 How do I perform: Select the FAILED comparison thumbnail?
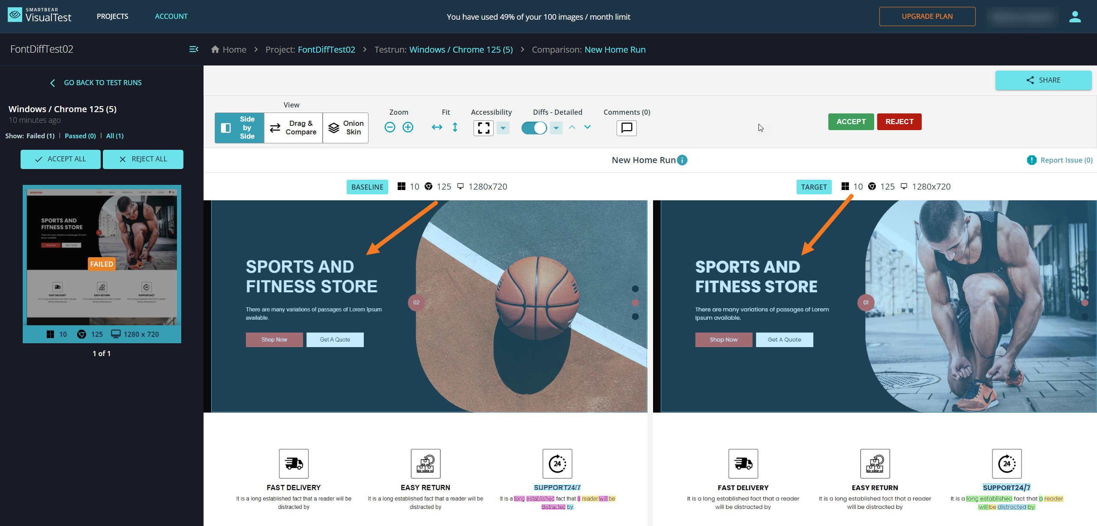[x=102, y=257]
